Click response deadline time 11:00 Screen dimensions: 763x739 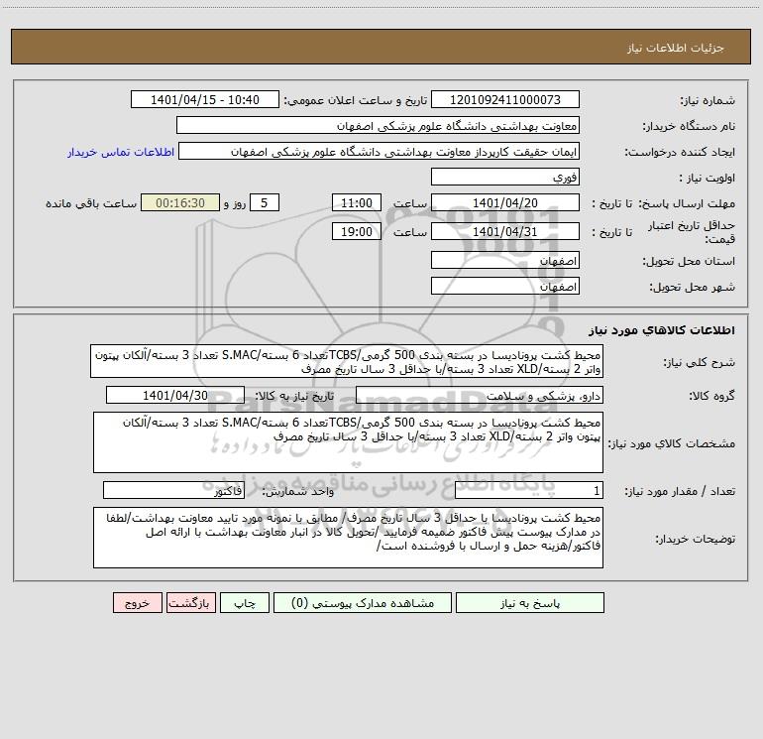click(x=356, y=202)
